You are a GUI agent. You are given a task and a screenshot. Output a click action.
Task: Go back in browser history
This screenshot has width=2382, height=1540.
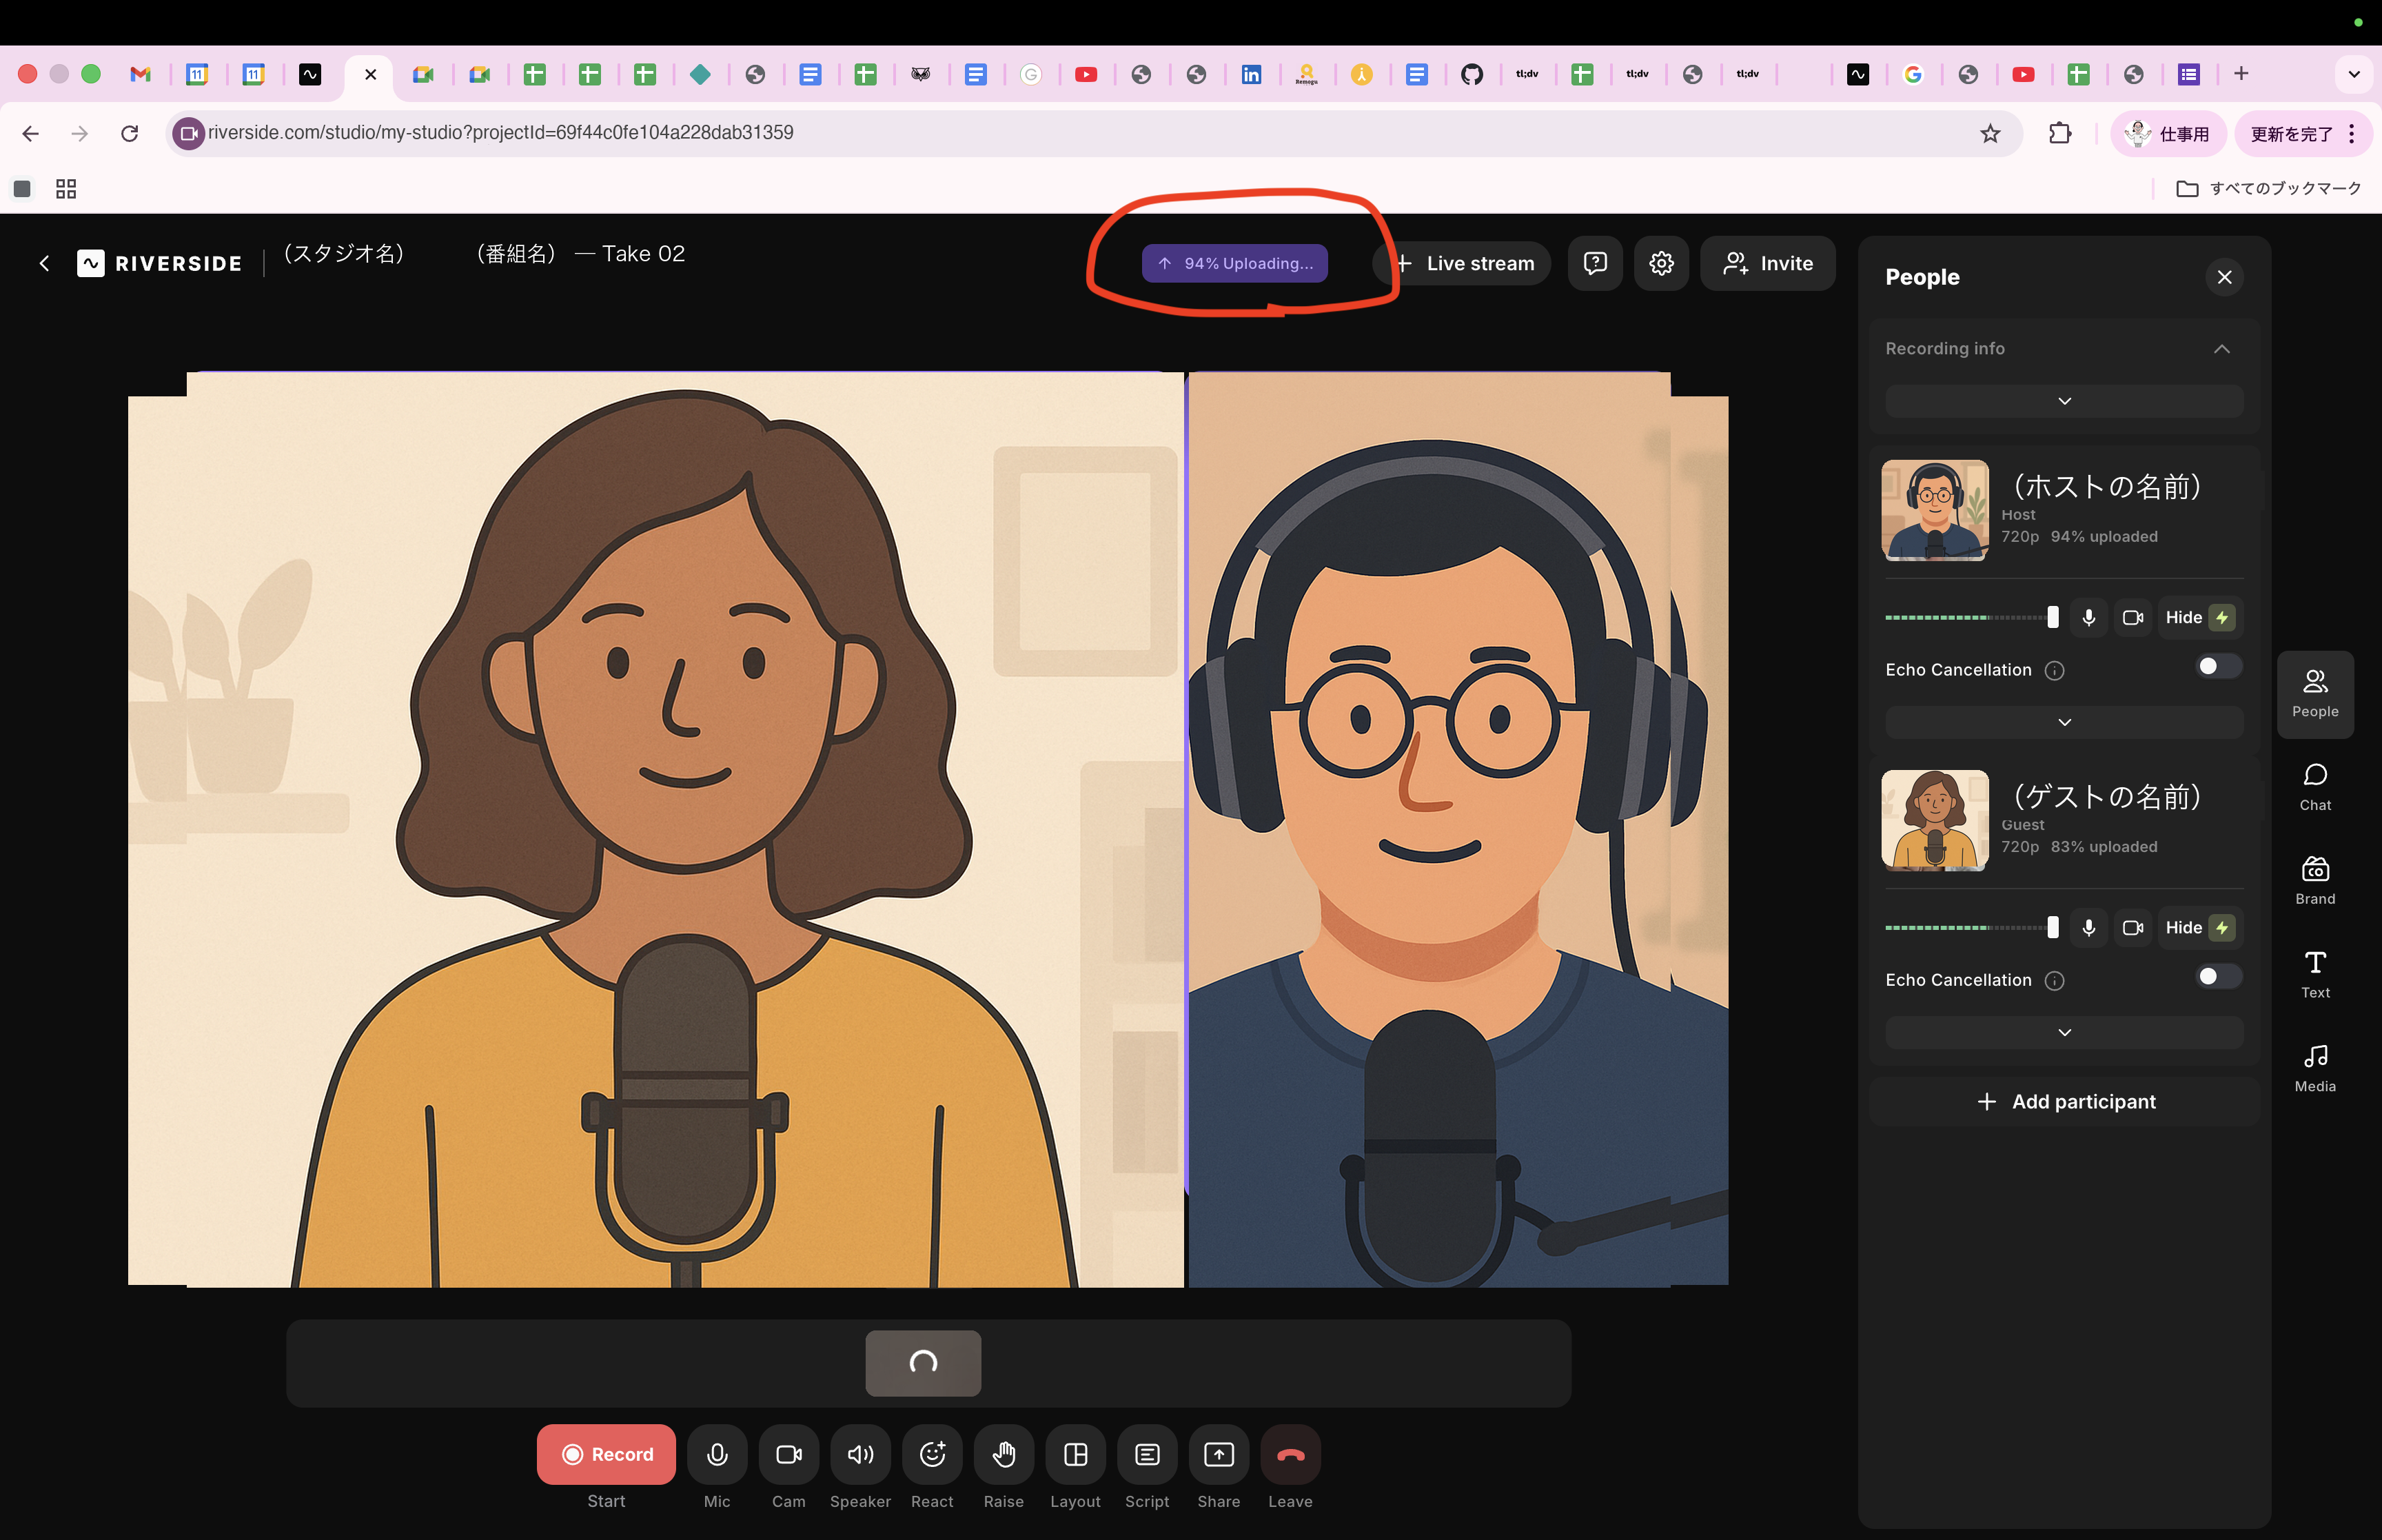pyautogui.click(x=30, y=133)
